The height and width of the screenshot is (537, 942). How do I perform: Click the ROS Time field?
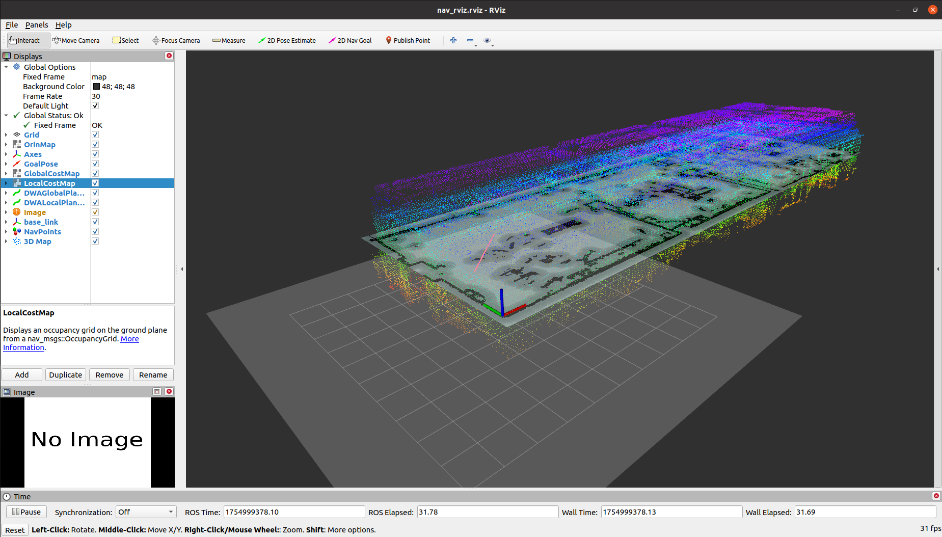click(x=294, y=512)
